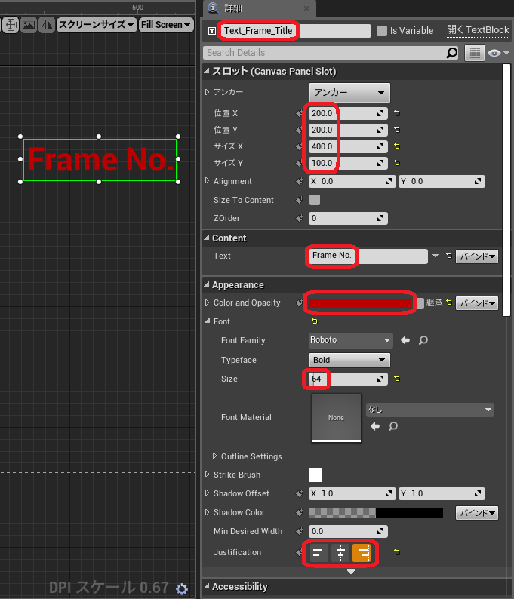Open the red Color and Opacity swatch
The width and height of the screenshot is (514, 599).
click(360, 303)
